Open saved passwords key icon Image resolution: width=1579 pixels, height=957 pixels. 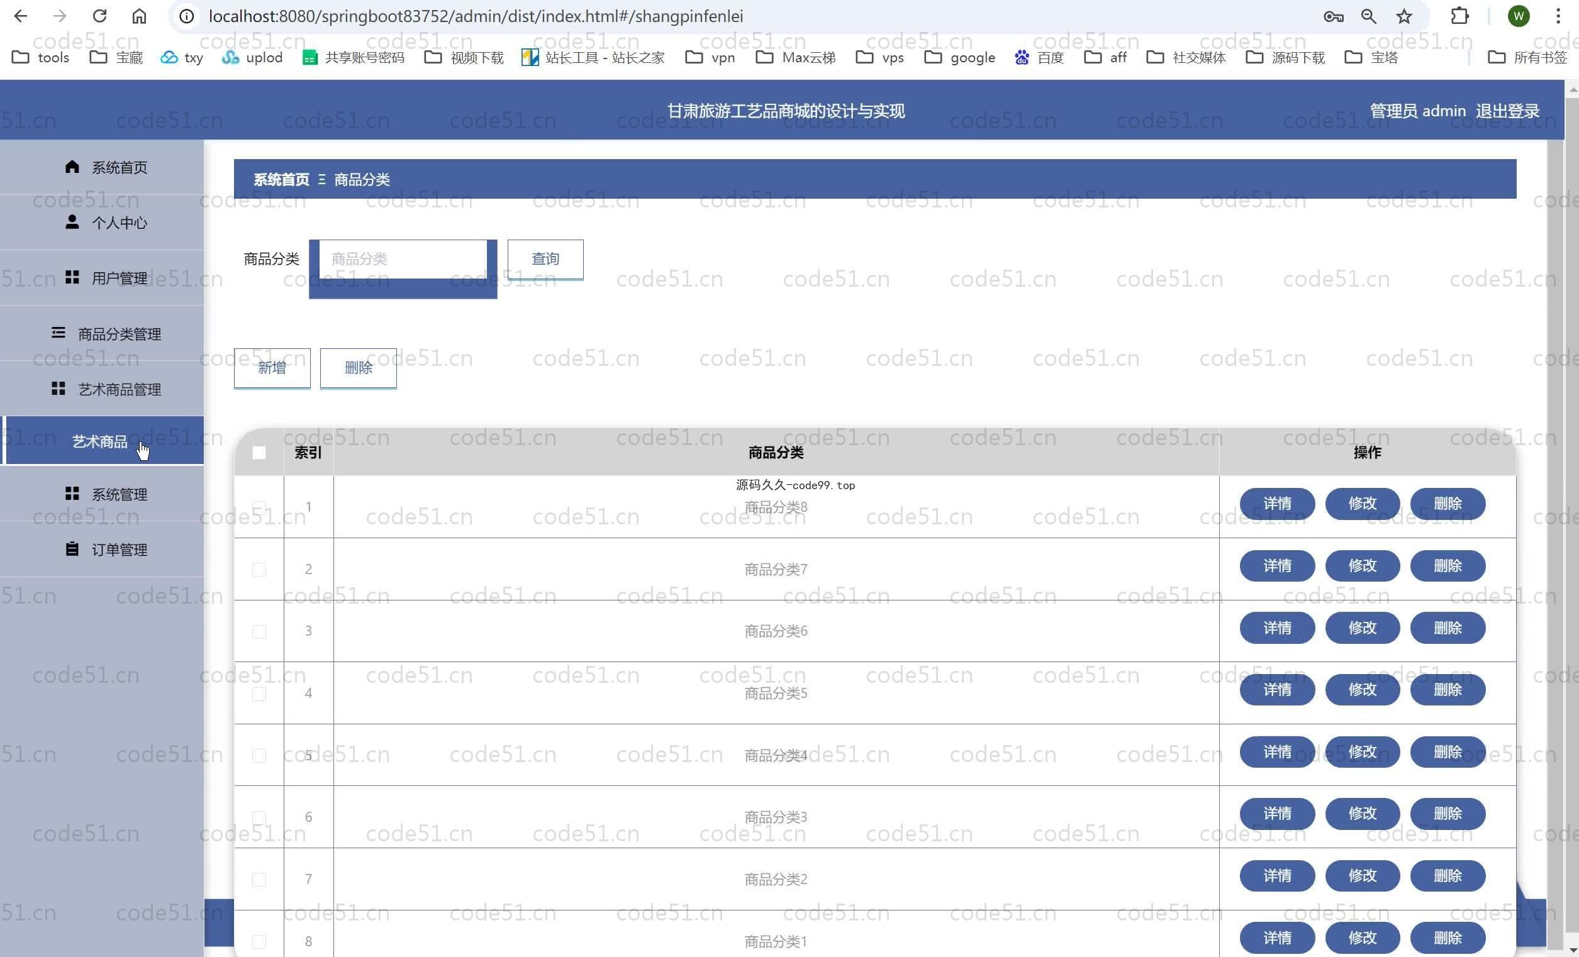click(x=1334, y=16)
